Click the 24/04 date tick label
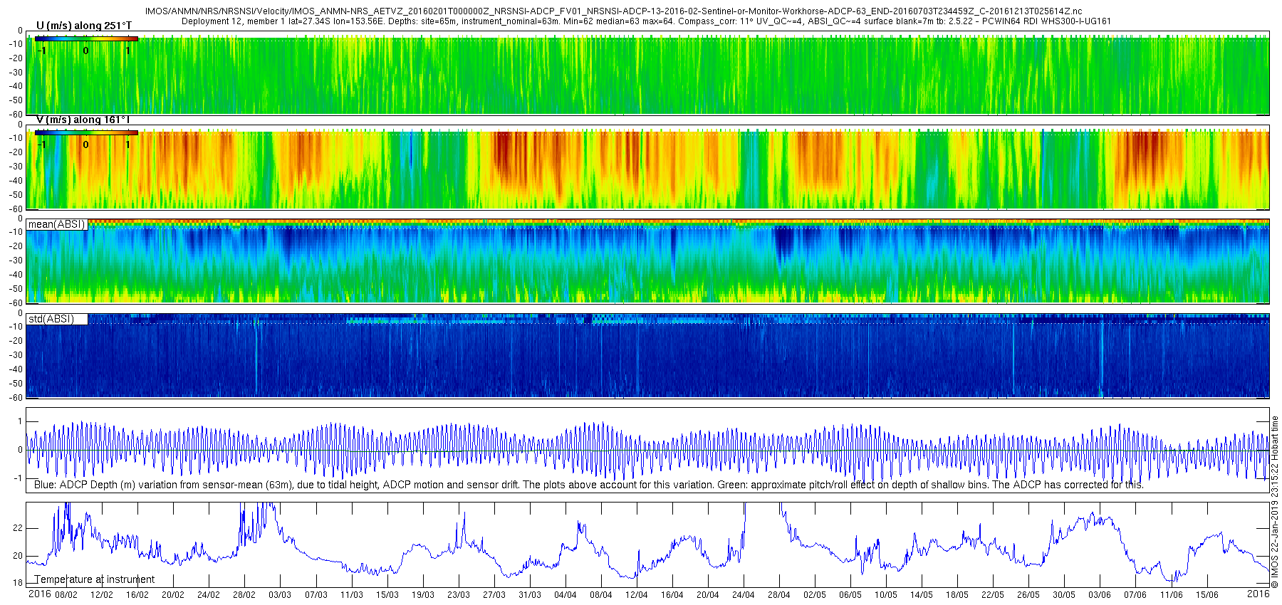The image size is (1282, 605). [743, 595]
